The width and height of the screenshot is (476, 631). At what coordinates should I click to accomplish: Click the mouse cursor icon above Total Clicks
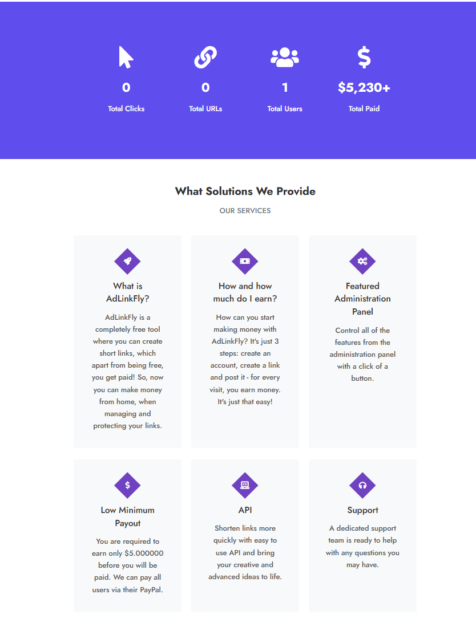[126, 58]
